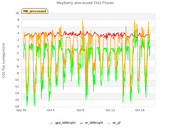Click the chart title Mayberry processed CO2 Fluxes

pyautogui.click(x=85, y=3)
